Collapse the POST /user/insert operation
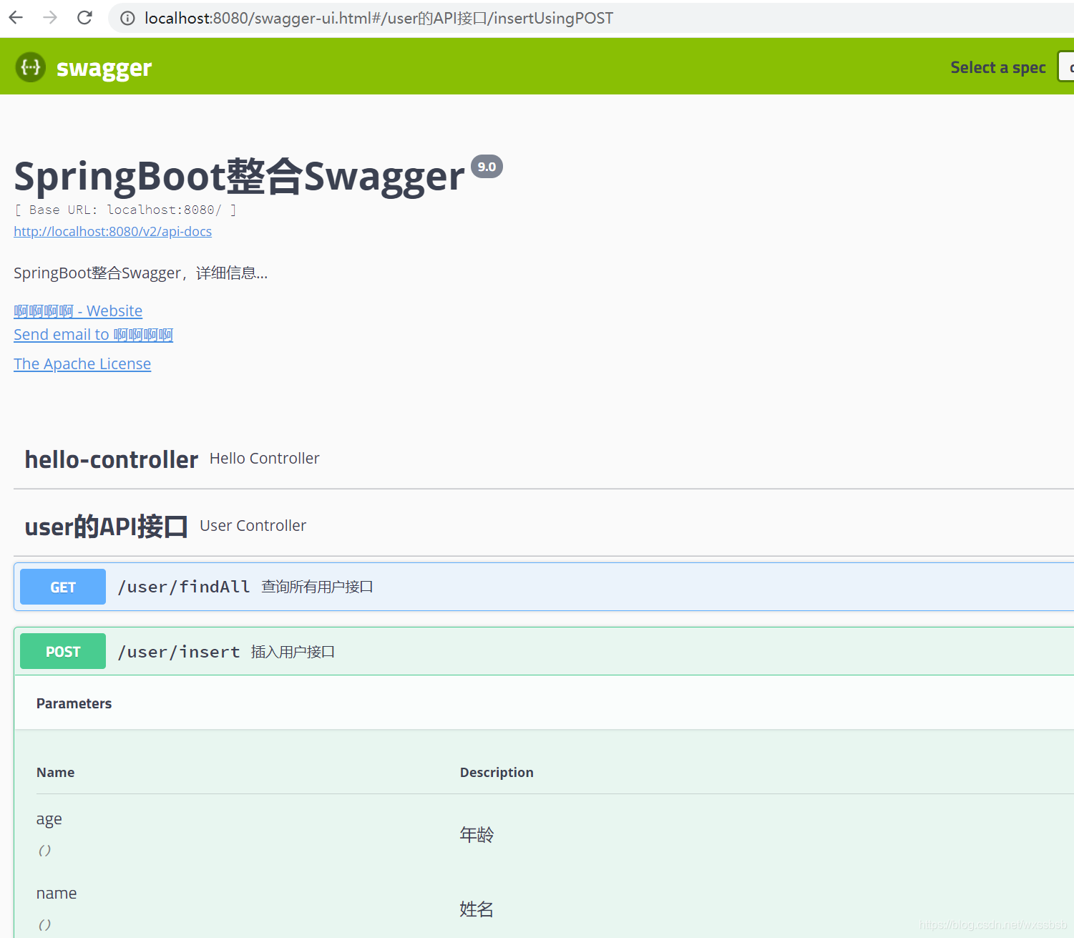This screenshot has height=938, width=1074. point(544,651)
